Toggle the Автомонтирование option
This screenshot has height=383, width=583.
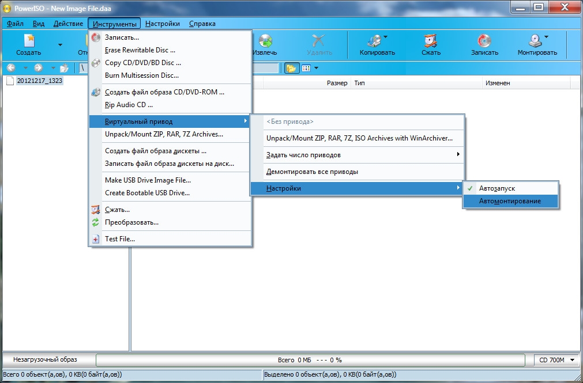click(511, 201)
